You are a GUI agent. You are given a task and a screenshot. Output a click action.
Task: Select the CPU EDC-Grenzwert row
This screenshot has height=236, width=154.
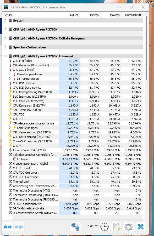(x=75, y=177)
